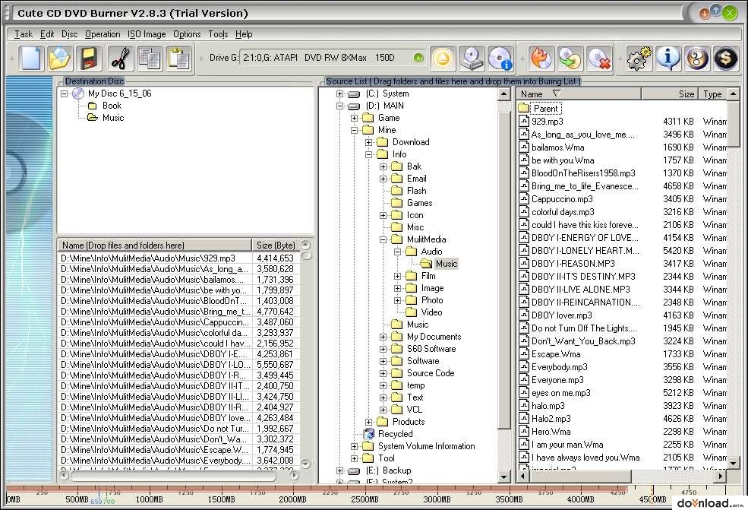Select 929.mp3 in the source file list
Screen dimensions: 748x510
click(x=548, y=122)
